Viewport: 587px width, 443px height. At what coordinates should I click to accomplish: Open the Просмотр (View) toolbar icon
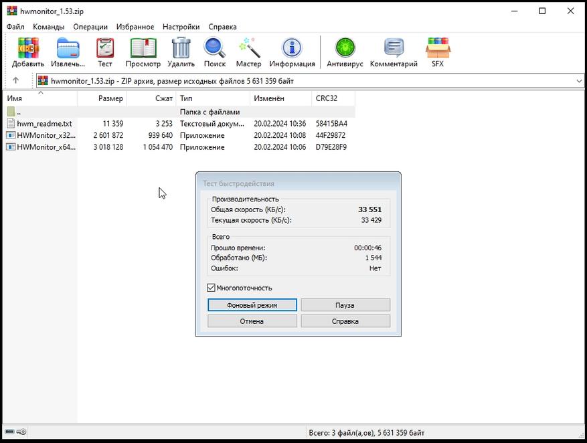point(143,48)
